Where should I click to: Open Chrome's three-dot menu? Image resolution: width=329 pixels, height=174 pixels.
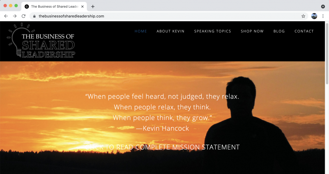click(x=323, y=16)
